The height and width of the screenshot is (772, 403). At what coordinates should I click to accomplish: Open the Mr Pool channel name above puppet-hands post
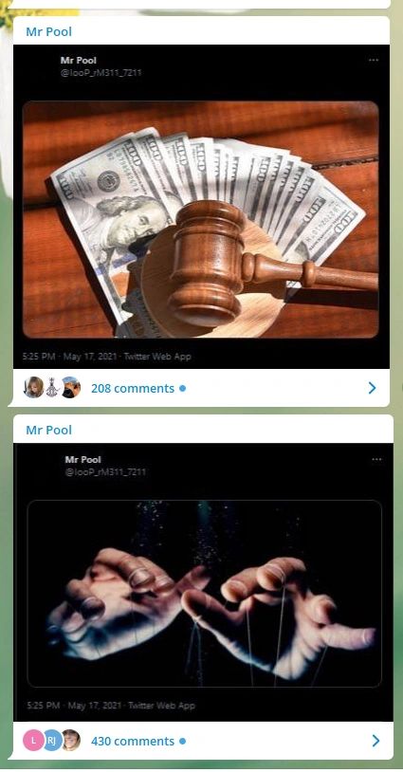(x=48, y=431)
